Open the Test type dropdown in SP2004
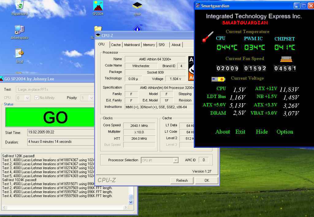The height and width of the screenshot is (217, 314). click(x=55, y=89)
